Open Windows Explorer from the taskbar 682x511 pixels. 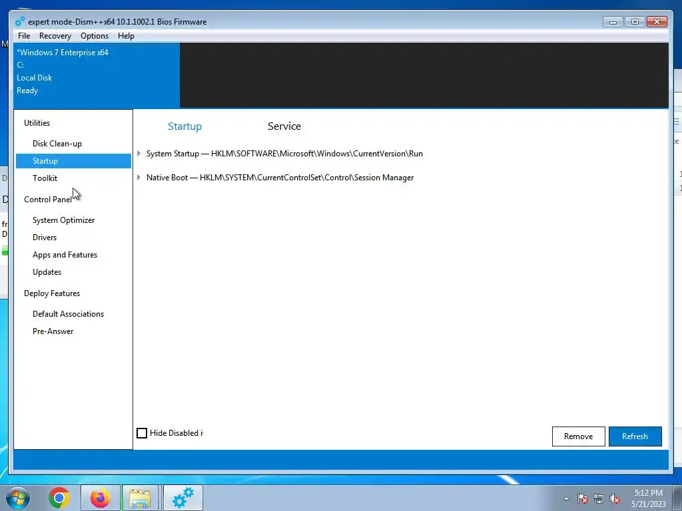pos(140,498)
